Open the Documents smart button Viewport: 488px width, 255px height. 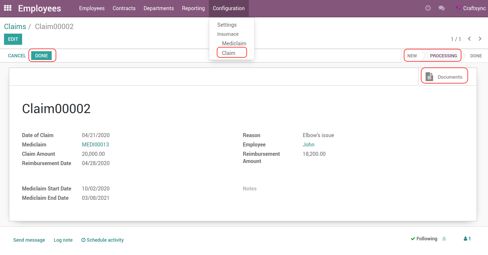(x=445, y=77)
